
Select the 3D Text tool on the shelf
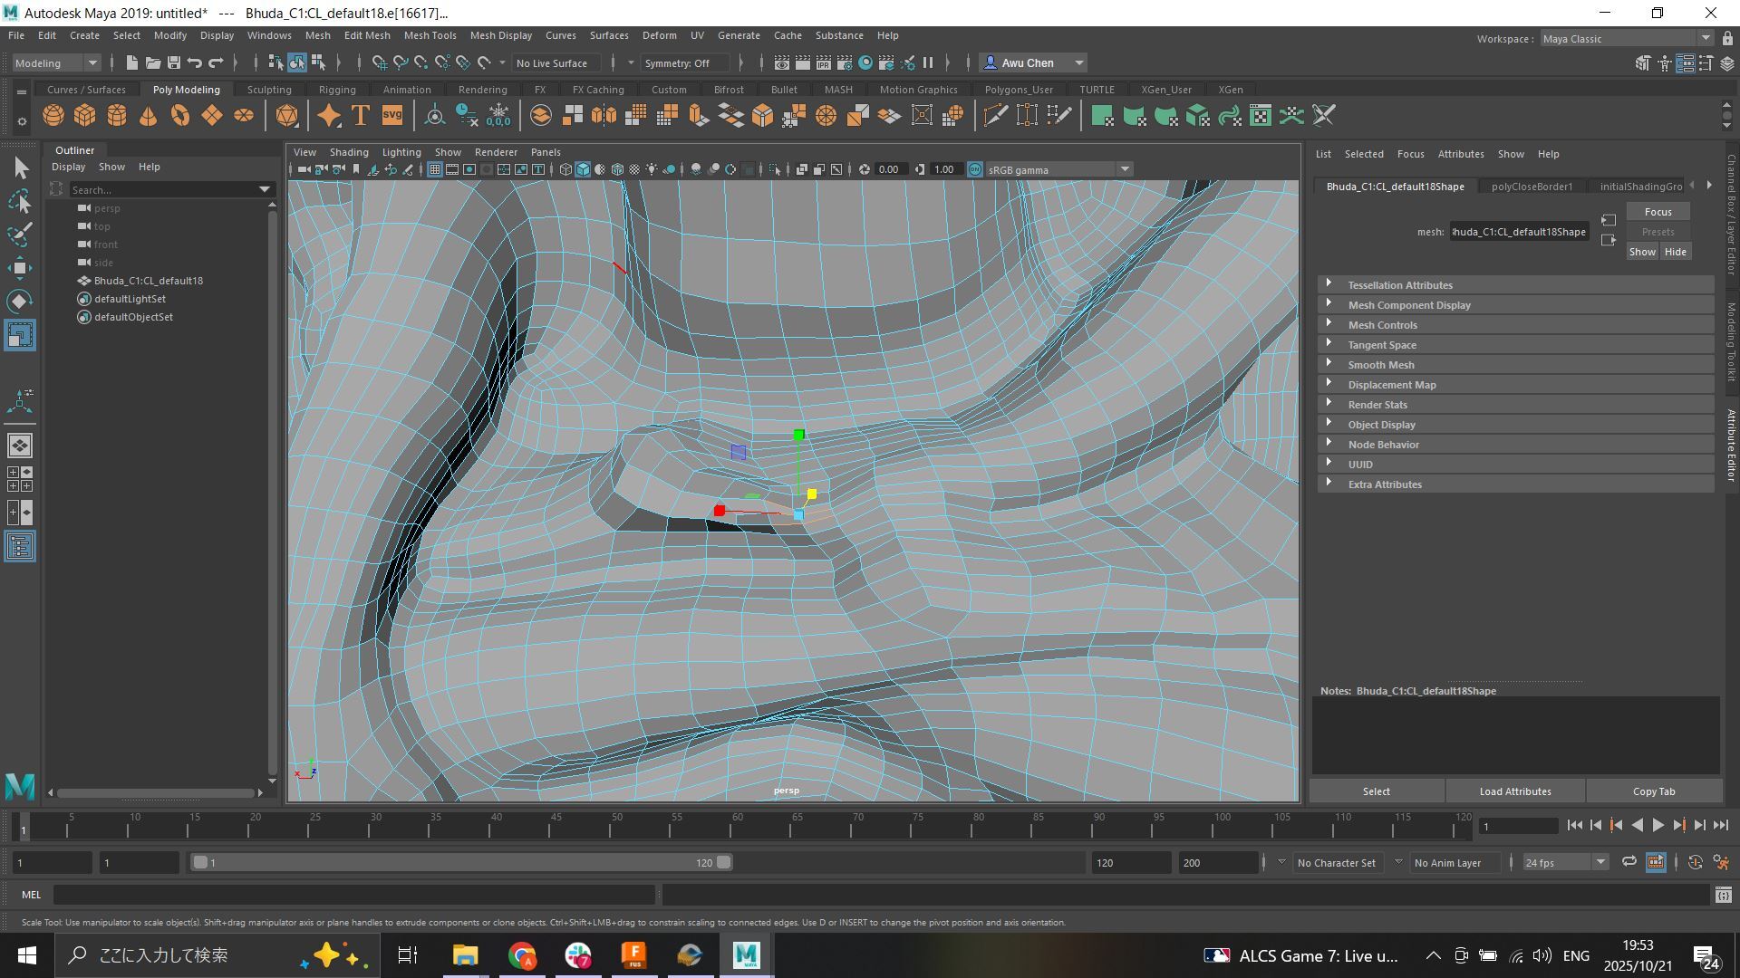pos(360,115)
